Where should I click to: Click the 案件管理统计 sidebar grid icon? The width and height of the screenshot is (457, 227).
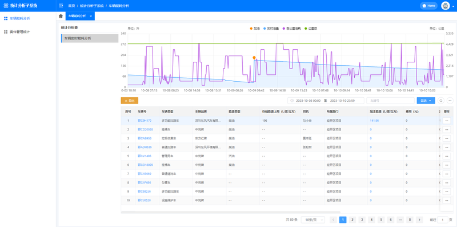(x=6, y=32)
